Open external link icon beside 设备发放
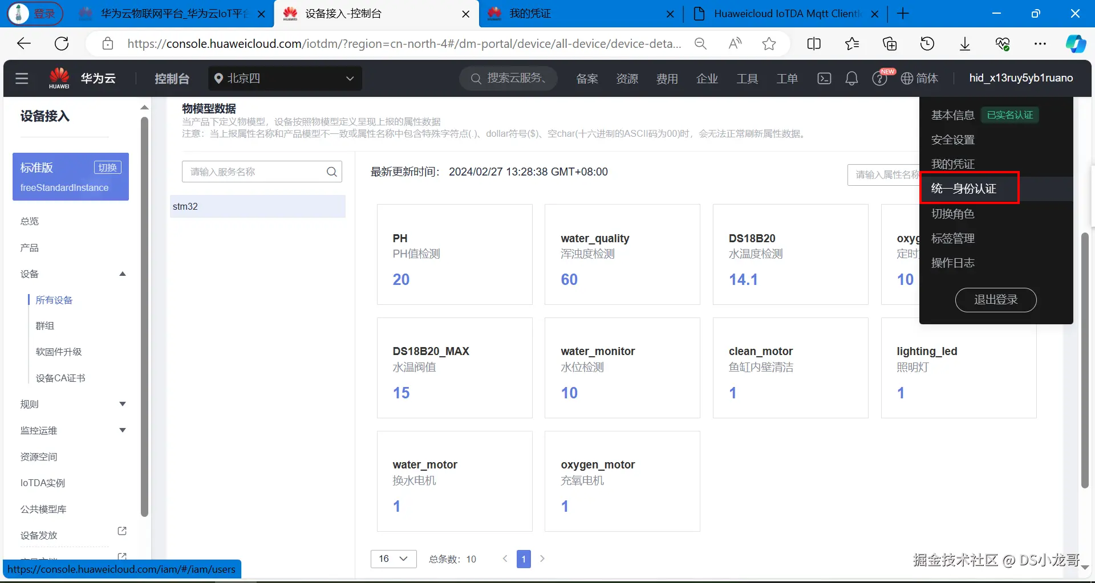The height and width of the screenshot is (583, 1095). click(x=122, y=531)
